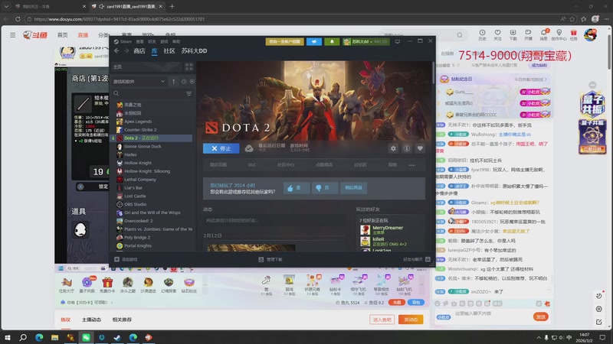Viewport: 613px width, 344px height.
Task: Click the 发动态 orange button
Action: point(411,320)
